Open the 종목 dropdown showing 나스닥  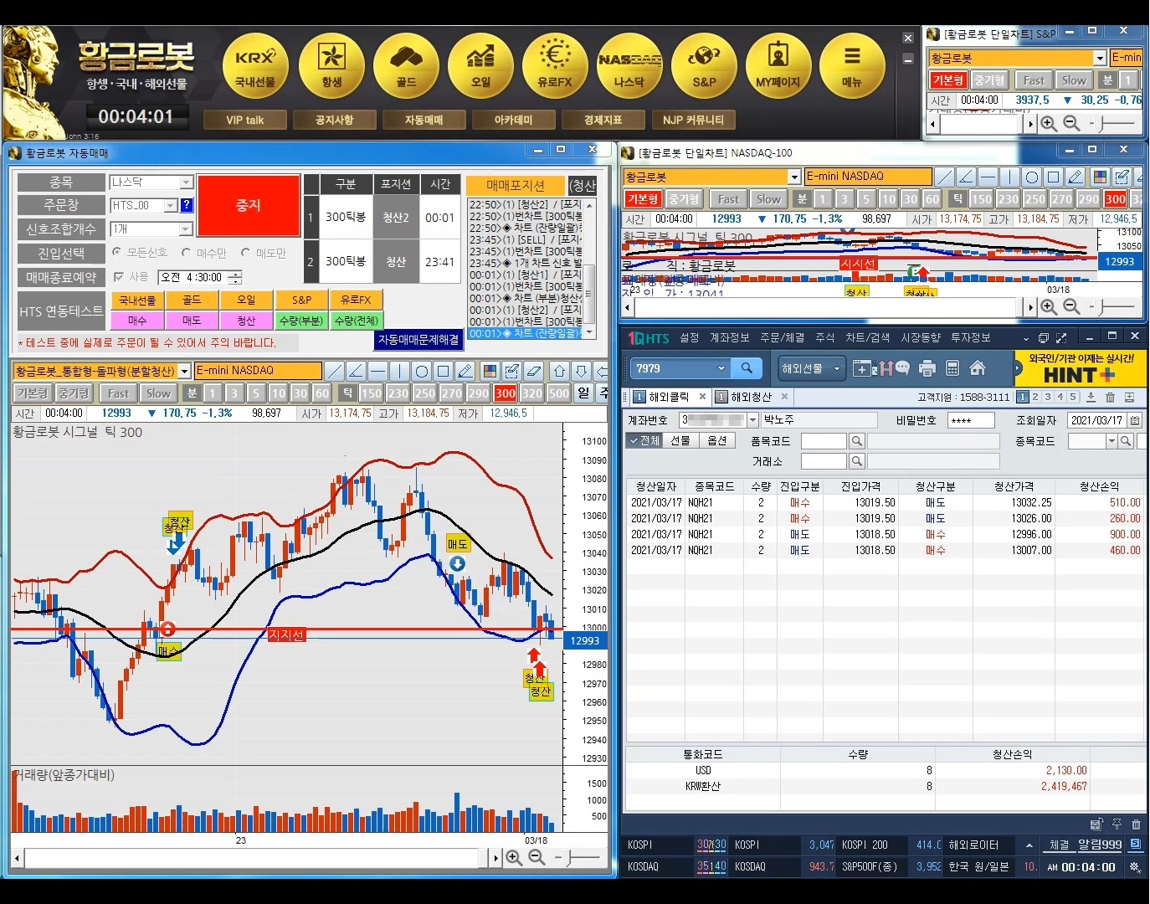pos(187,182)
